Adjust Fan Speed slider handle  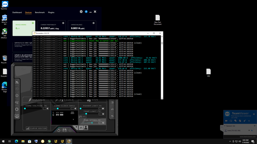point(92,123)
